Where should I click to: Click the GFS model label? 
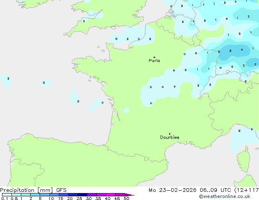(61, 190)
